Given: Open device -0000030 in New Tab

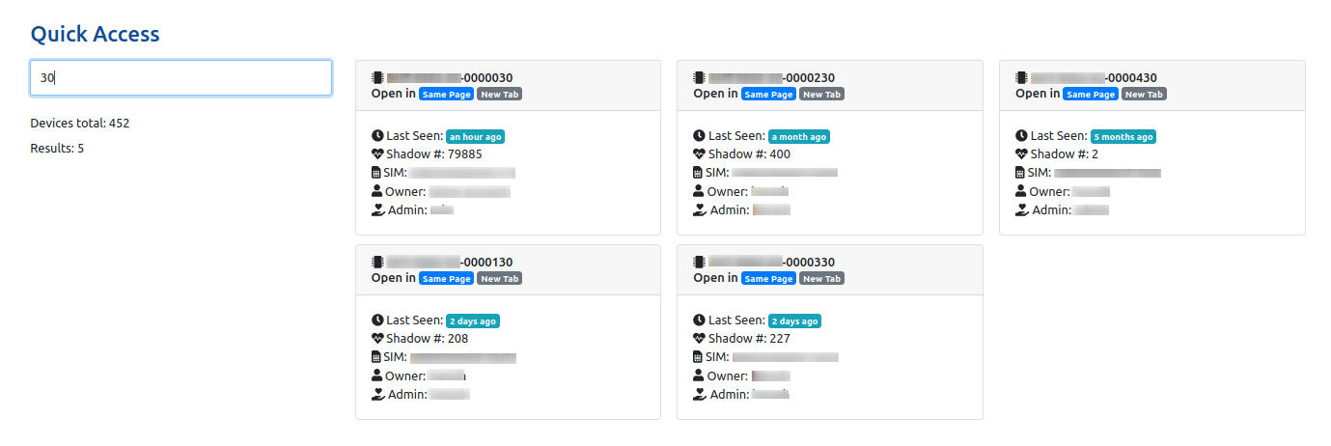Looking at the screenshot, I should coord(499,95).
